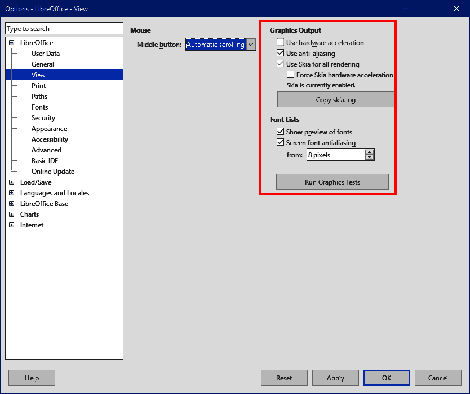Viewport: 470px width, 394px height.
Task: Confirm settings with OK button
Action: (387, 378)
